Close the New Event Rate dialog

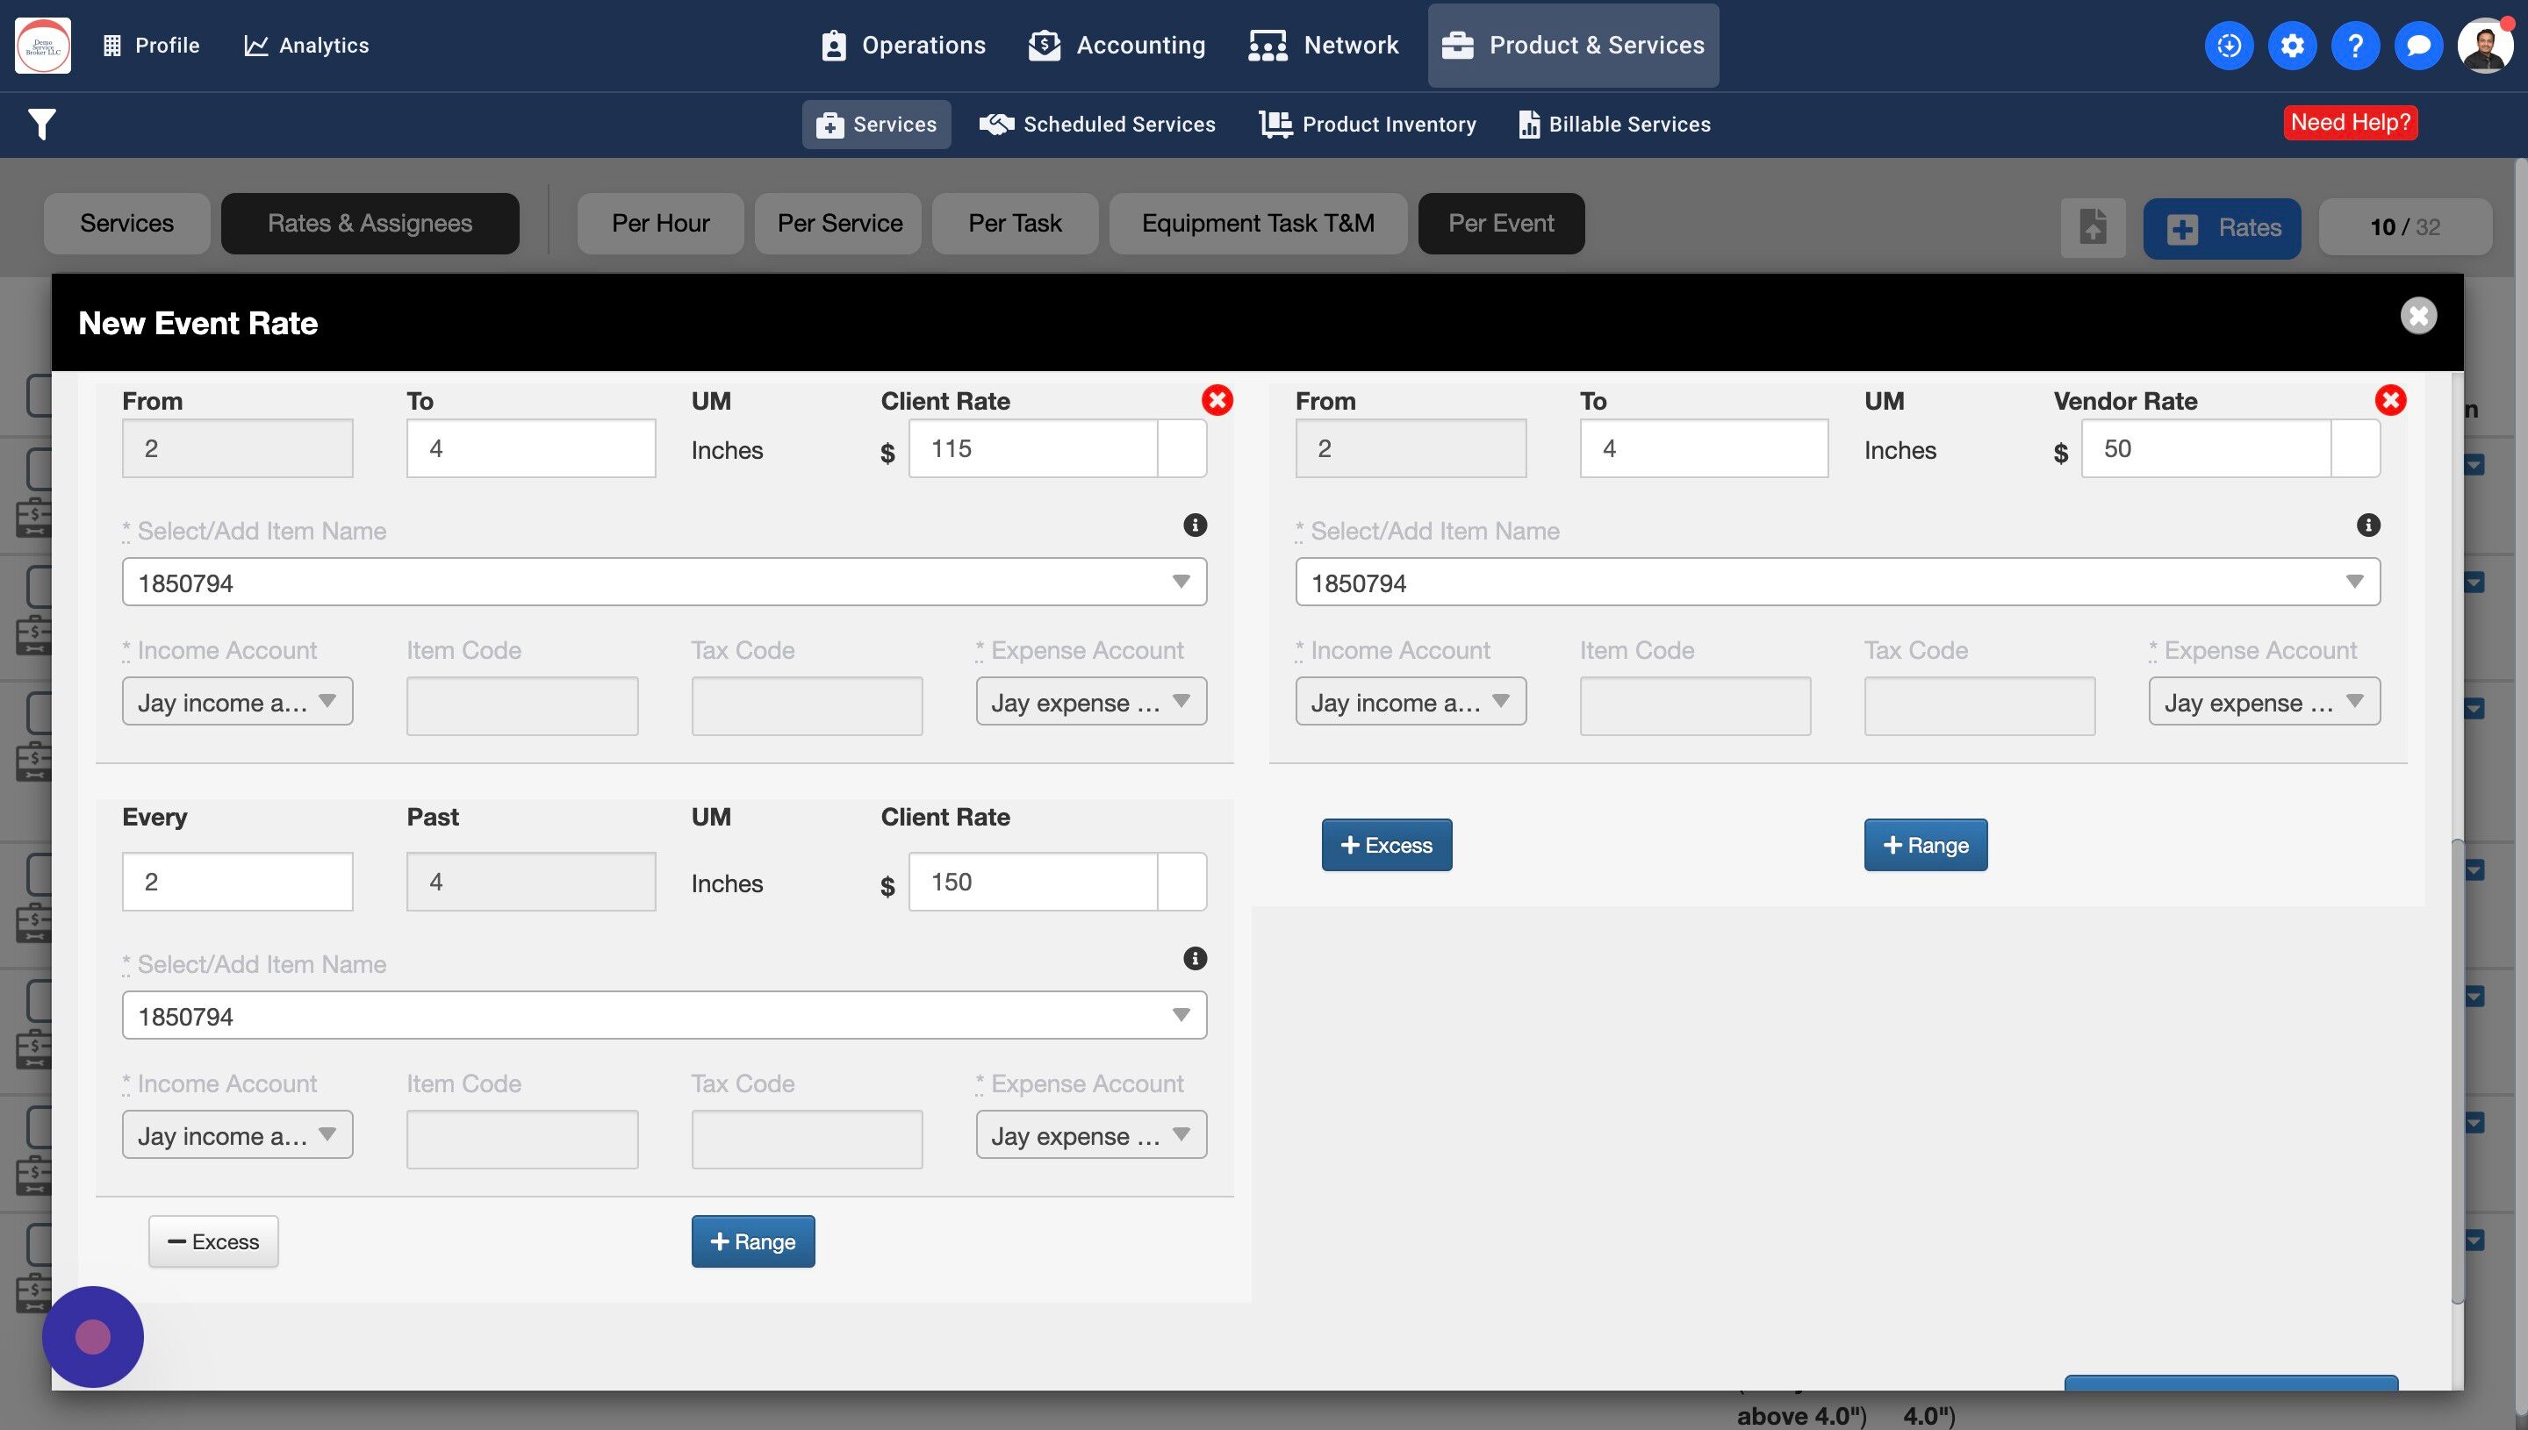coord(2418,316)
